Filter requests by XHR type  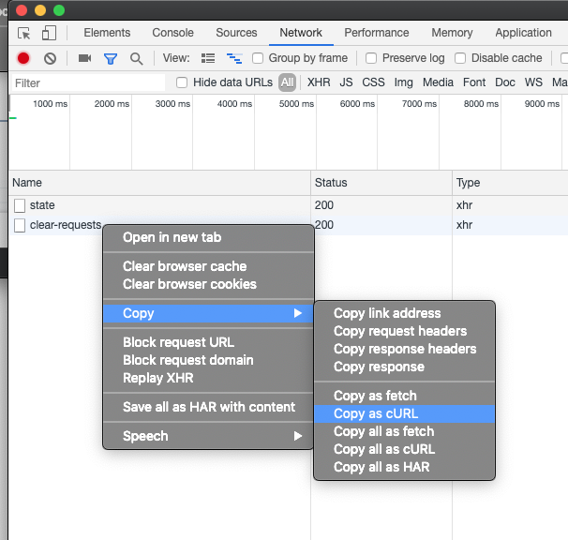tap(319, 82)
